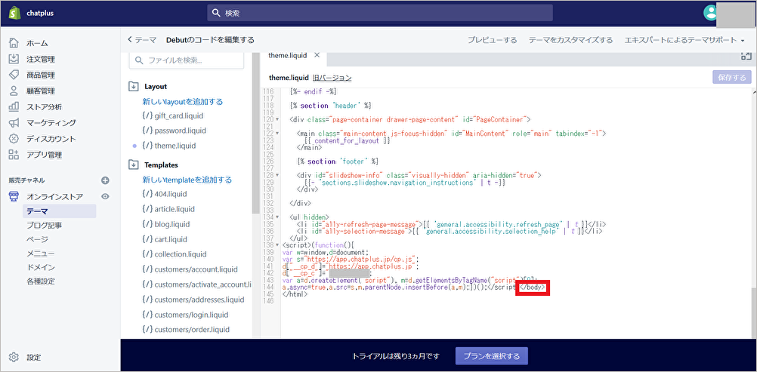This screenshot has height=372, width=757.
Task: Click the プランを選択する button
Action: [492, 357]
